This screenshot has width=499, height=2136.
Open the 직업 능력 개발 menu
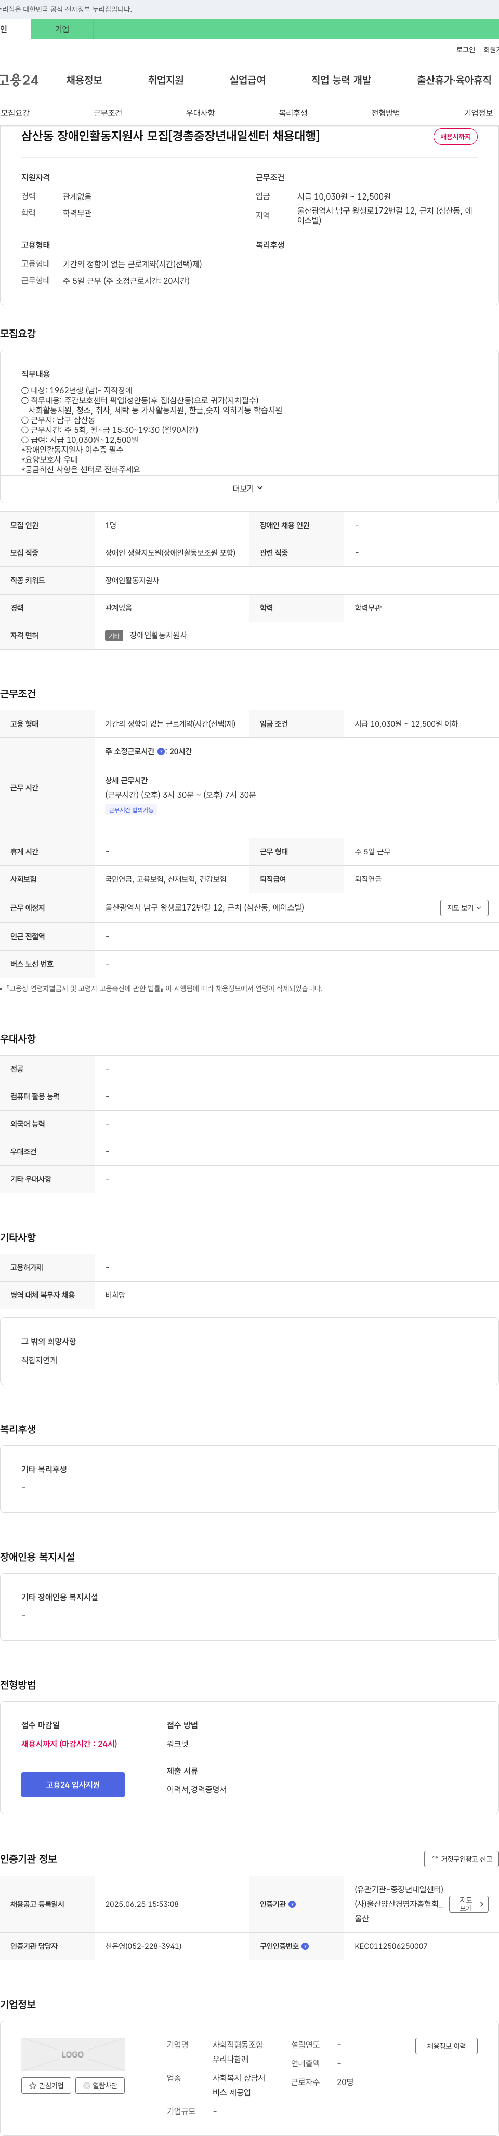340,80
